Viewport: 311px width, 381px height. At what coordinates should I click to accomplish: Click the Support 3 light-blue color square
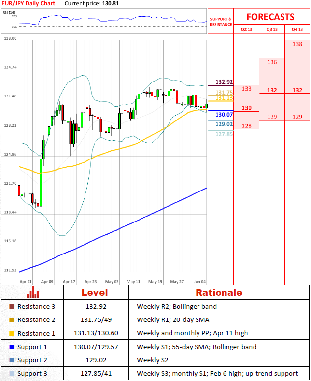[x=12, y=374]
